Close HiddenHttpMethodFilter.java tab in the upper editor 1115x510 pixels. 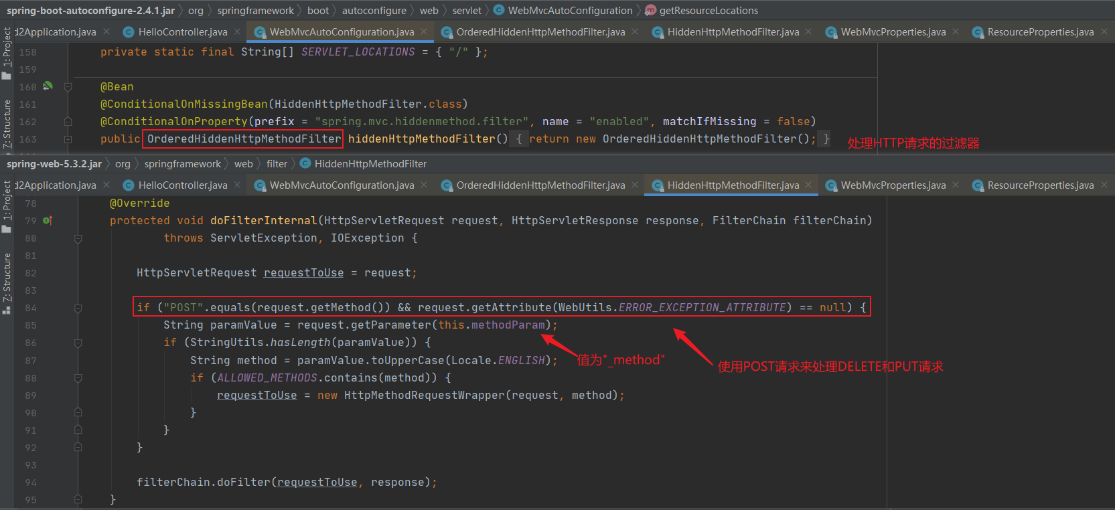tap(808, 31)
